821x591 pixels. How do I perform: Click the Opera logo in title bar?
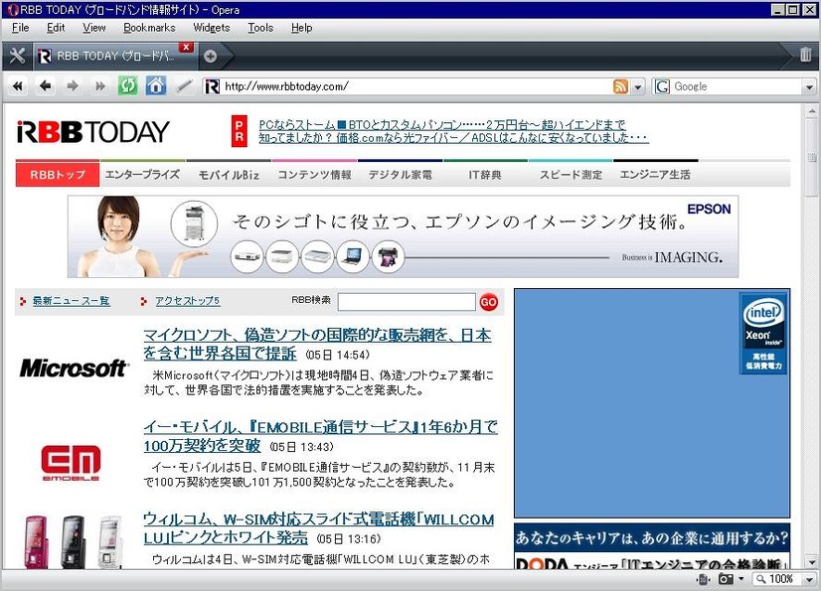[x=13, y=9]
